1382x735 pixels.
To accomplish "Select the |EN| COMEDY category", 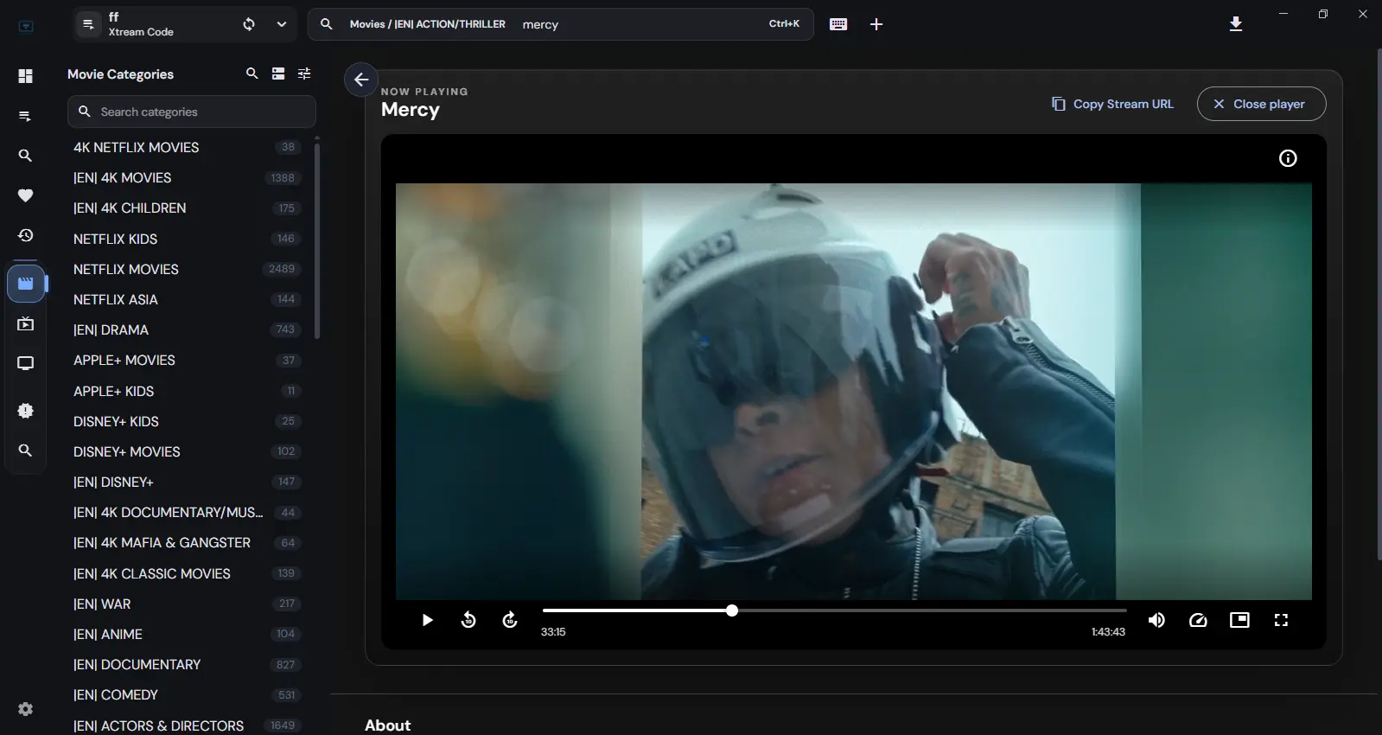I will [x=187, y=695].
